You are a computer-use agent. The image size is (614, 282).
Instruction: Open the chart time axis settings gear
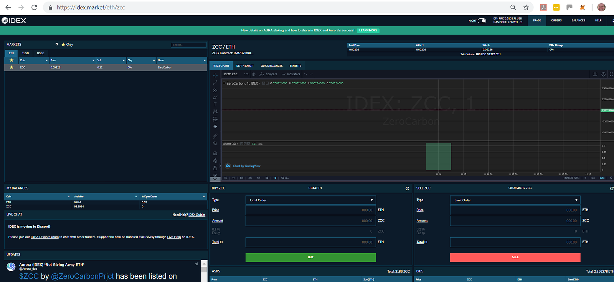tap(611, 178)
